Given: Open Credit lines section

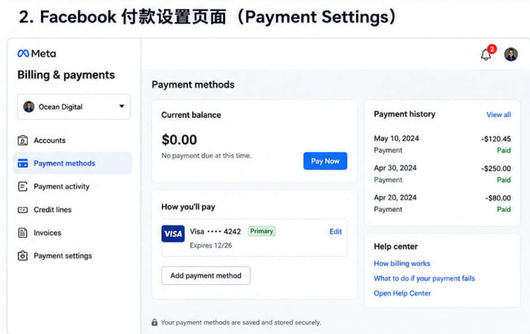Looking at the screenshot, I should pyautogui.click(x=72, y=210).
